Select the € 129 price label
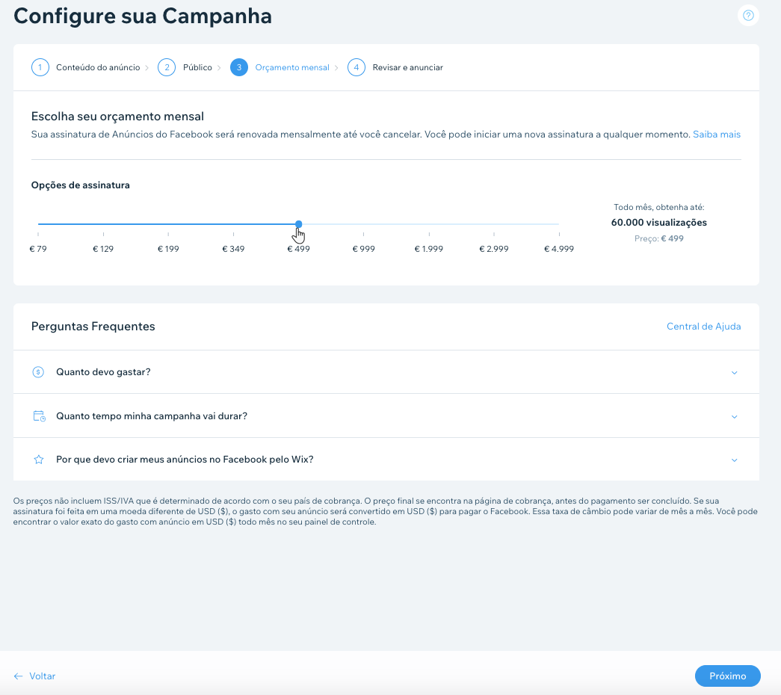This screenshot has width=781, height=695. click(103, 249)
